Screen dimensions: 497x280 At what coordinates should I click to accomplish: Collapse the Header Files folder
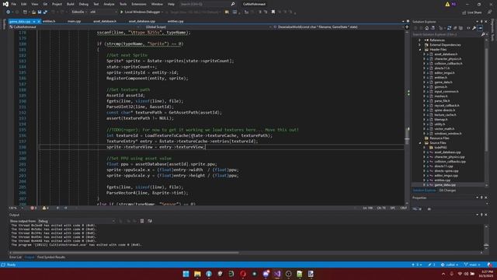pos(419,50)
